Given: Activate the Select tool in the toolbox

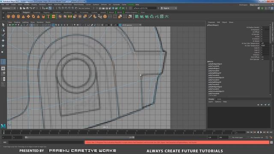Looking at the screenshot, I should click(x=3, y=25).
